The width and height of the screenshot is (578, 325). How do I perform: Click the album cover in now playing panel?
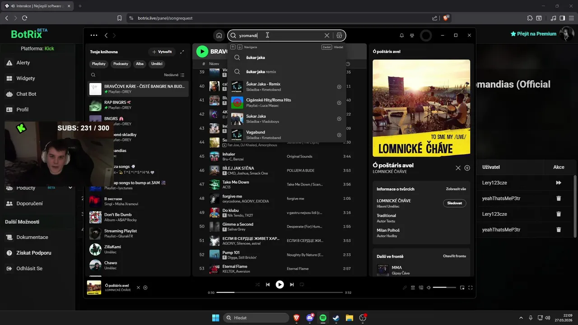(421, 108)
